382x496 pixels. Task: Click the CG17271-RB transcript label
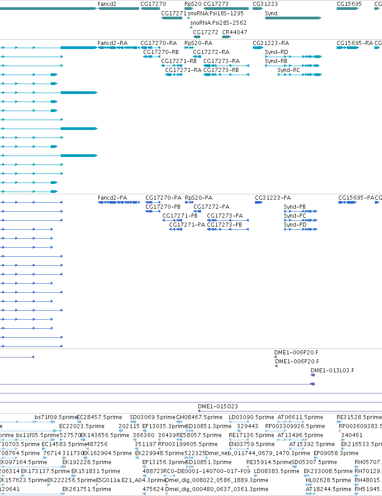[179, 61]
